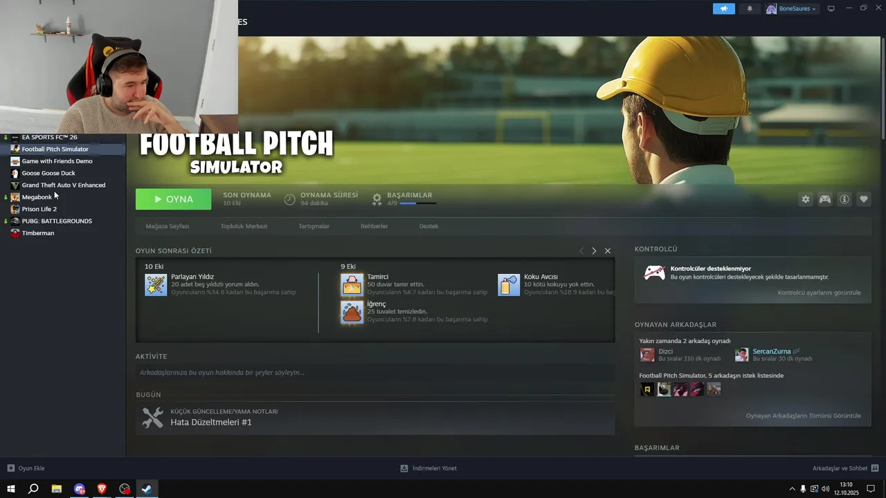Viewport: 886px width, 498px height.
Task: Go to previous post-game summary arrow
Action: point(581,250)
